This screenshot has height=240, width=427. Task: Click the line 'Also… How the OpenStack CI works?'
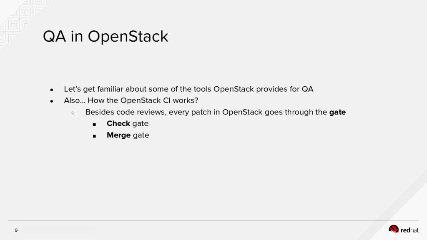(131, 101)
